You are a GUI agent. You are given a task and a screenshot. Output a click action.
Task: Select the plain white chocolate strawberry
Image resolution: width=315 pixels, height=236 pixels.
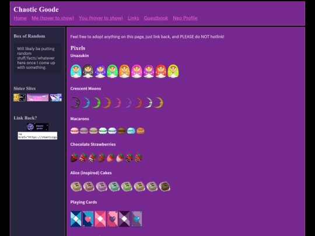[x=120, y=158]
